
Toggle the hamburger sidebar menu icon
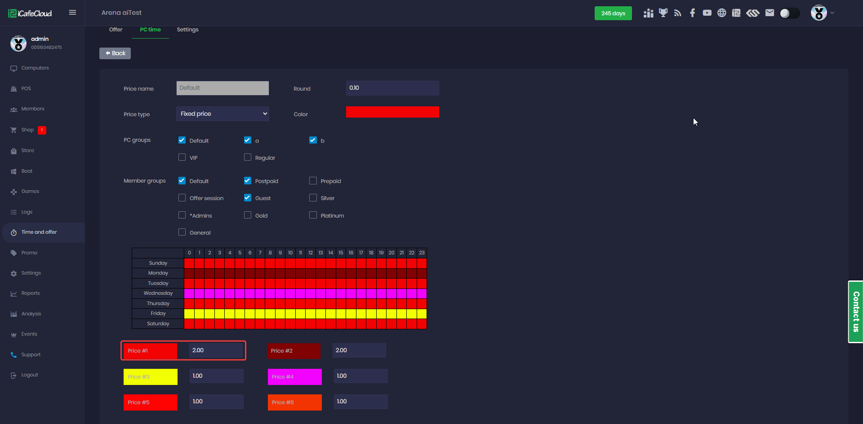[72, 13]
